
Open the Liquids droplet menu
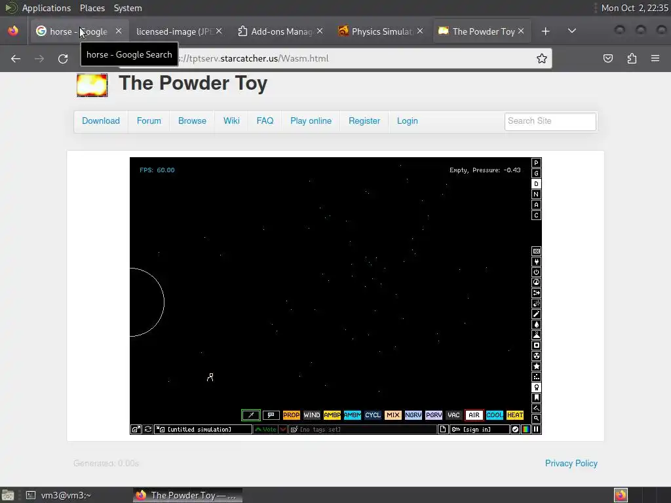pyautogui.click(x=536, y=324)
